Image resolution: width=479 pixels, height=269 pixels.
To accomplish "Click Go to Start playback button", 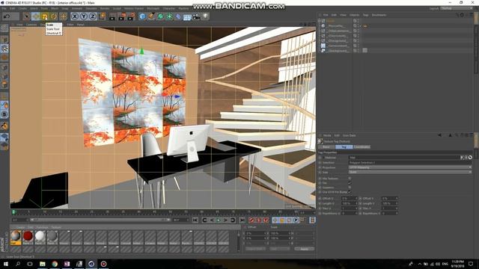I will point(195,220).
